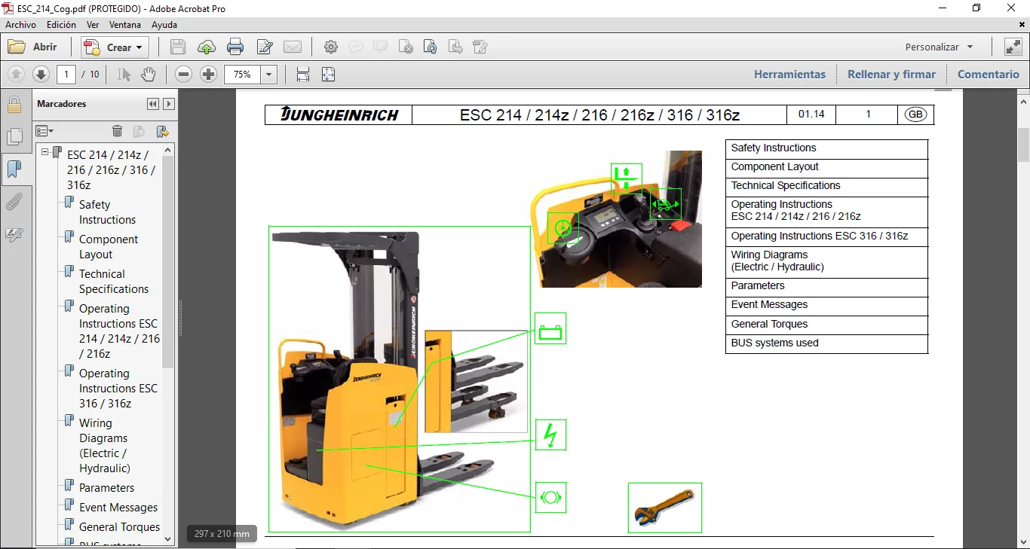Open the Herramientas pane
1030x549 pixels.
pyautogui.click(x=789, y=75)
